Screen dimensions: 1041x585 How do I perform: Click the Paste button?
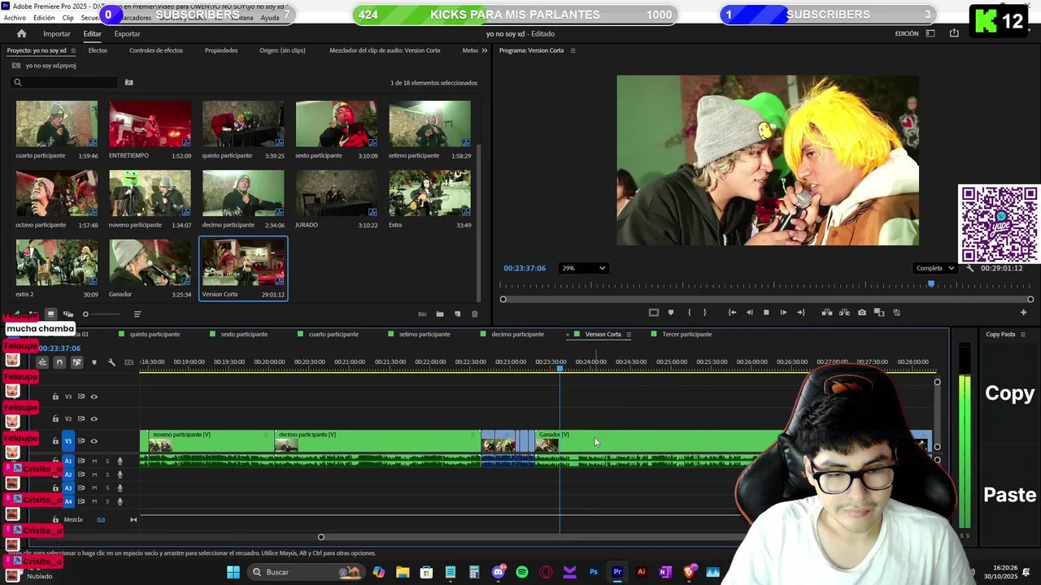point(1011,495)
